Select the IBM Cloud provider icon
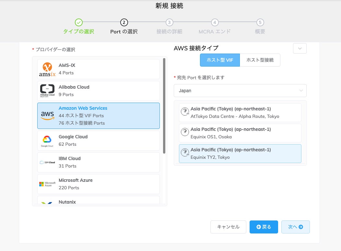 point(47,162)
